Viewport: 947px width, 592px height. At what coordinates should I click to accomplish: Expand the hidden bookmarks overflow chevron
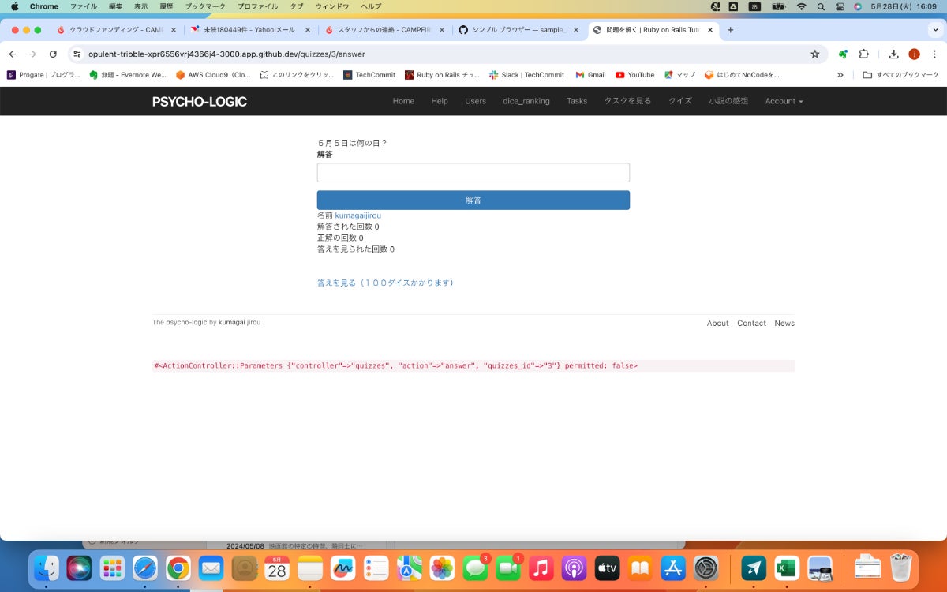click(x=840, y=75)
